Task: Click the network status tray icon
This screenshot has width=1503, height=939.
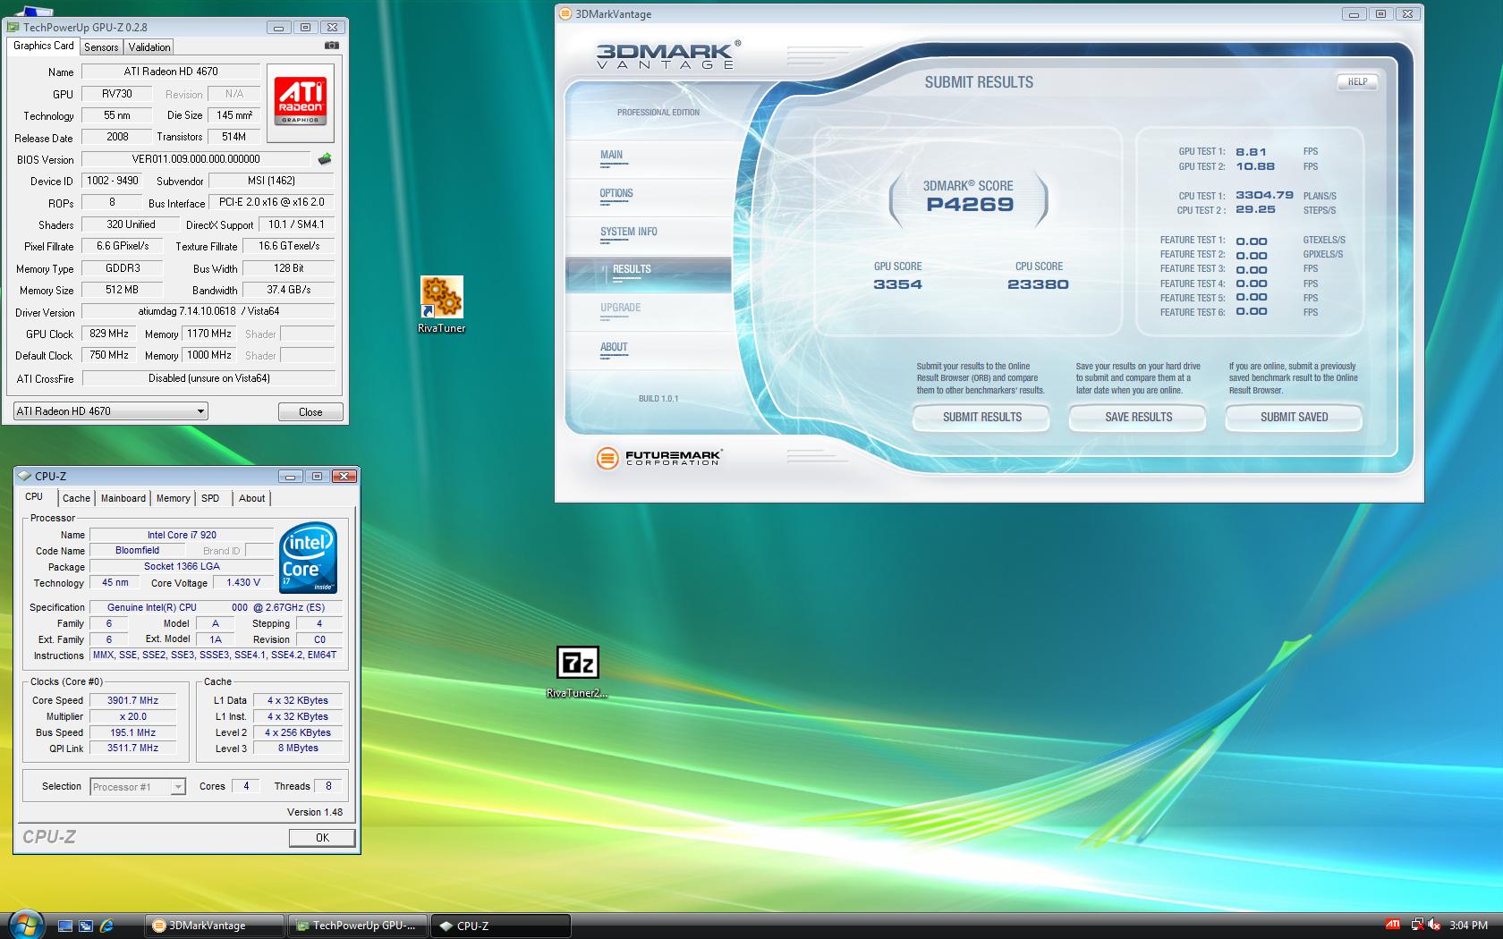Action: click(x=1417, y=925)
